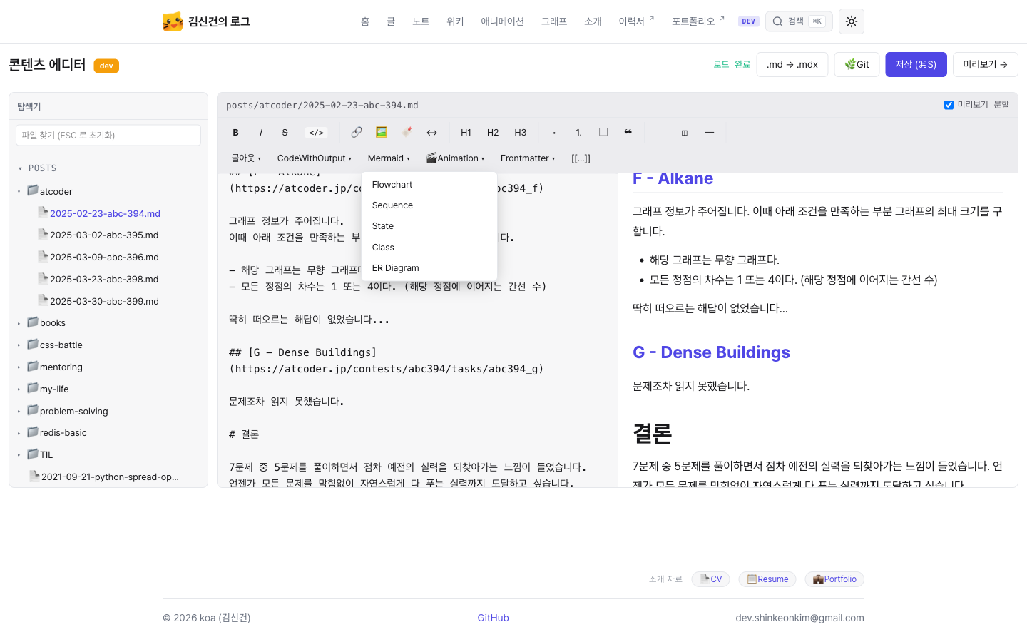This screenshot has height=642, width=1027.
Task: Select ER Diagram from the Mermaid menu
Action: [x=429, y=268]
